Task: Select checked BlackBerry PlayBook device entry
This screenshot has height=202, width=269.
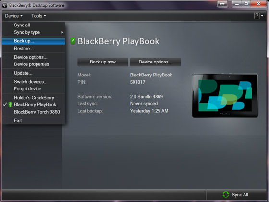Action: pyautogui.click(x=34, y=105)
